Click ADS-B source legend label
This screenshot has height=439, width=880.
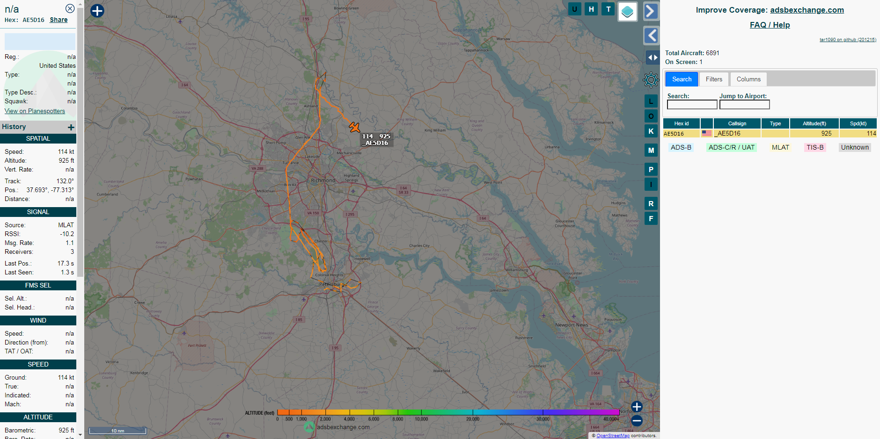(x=681, y=147)
